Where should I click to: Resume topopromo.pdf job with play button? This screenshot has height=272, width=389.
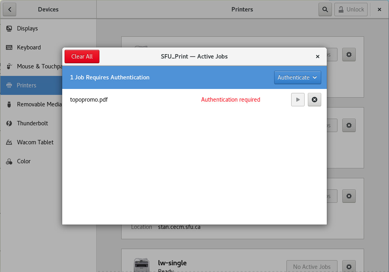click(298, 100)
